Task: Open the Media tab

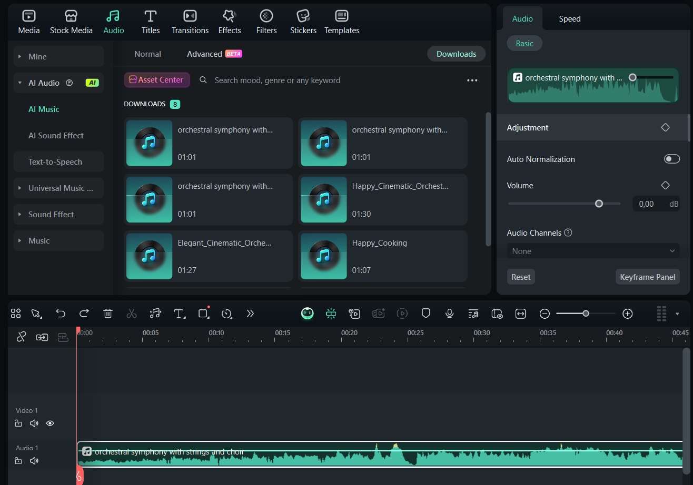Action: point(29,22)
